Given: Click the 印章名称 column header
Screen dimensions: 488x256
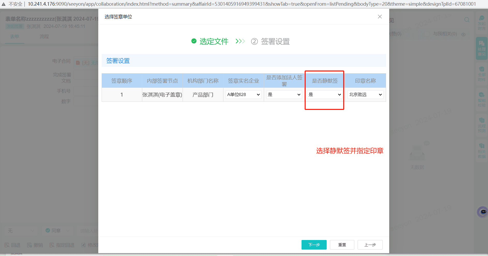Looking at the screenshot, I should (x=365, y=81).
